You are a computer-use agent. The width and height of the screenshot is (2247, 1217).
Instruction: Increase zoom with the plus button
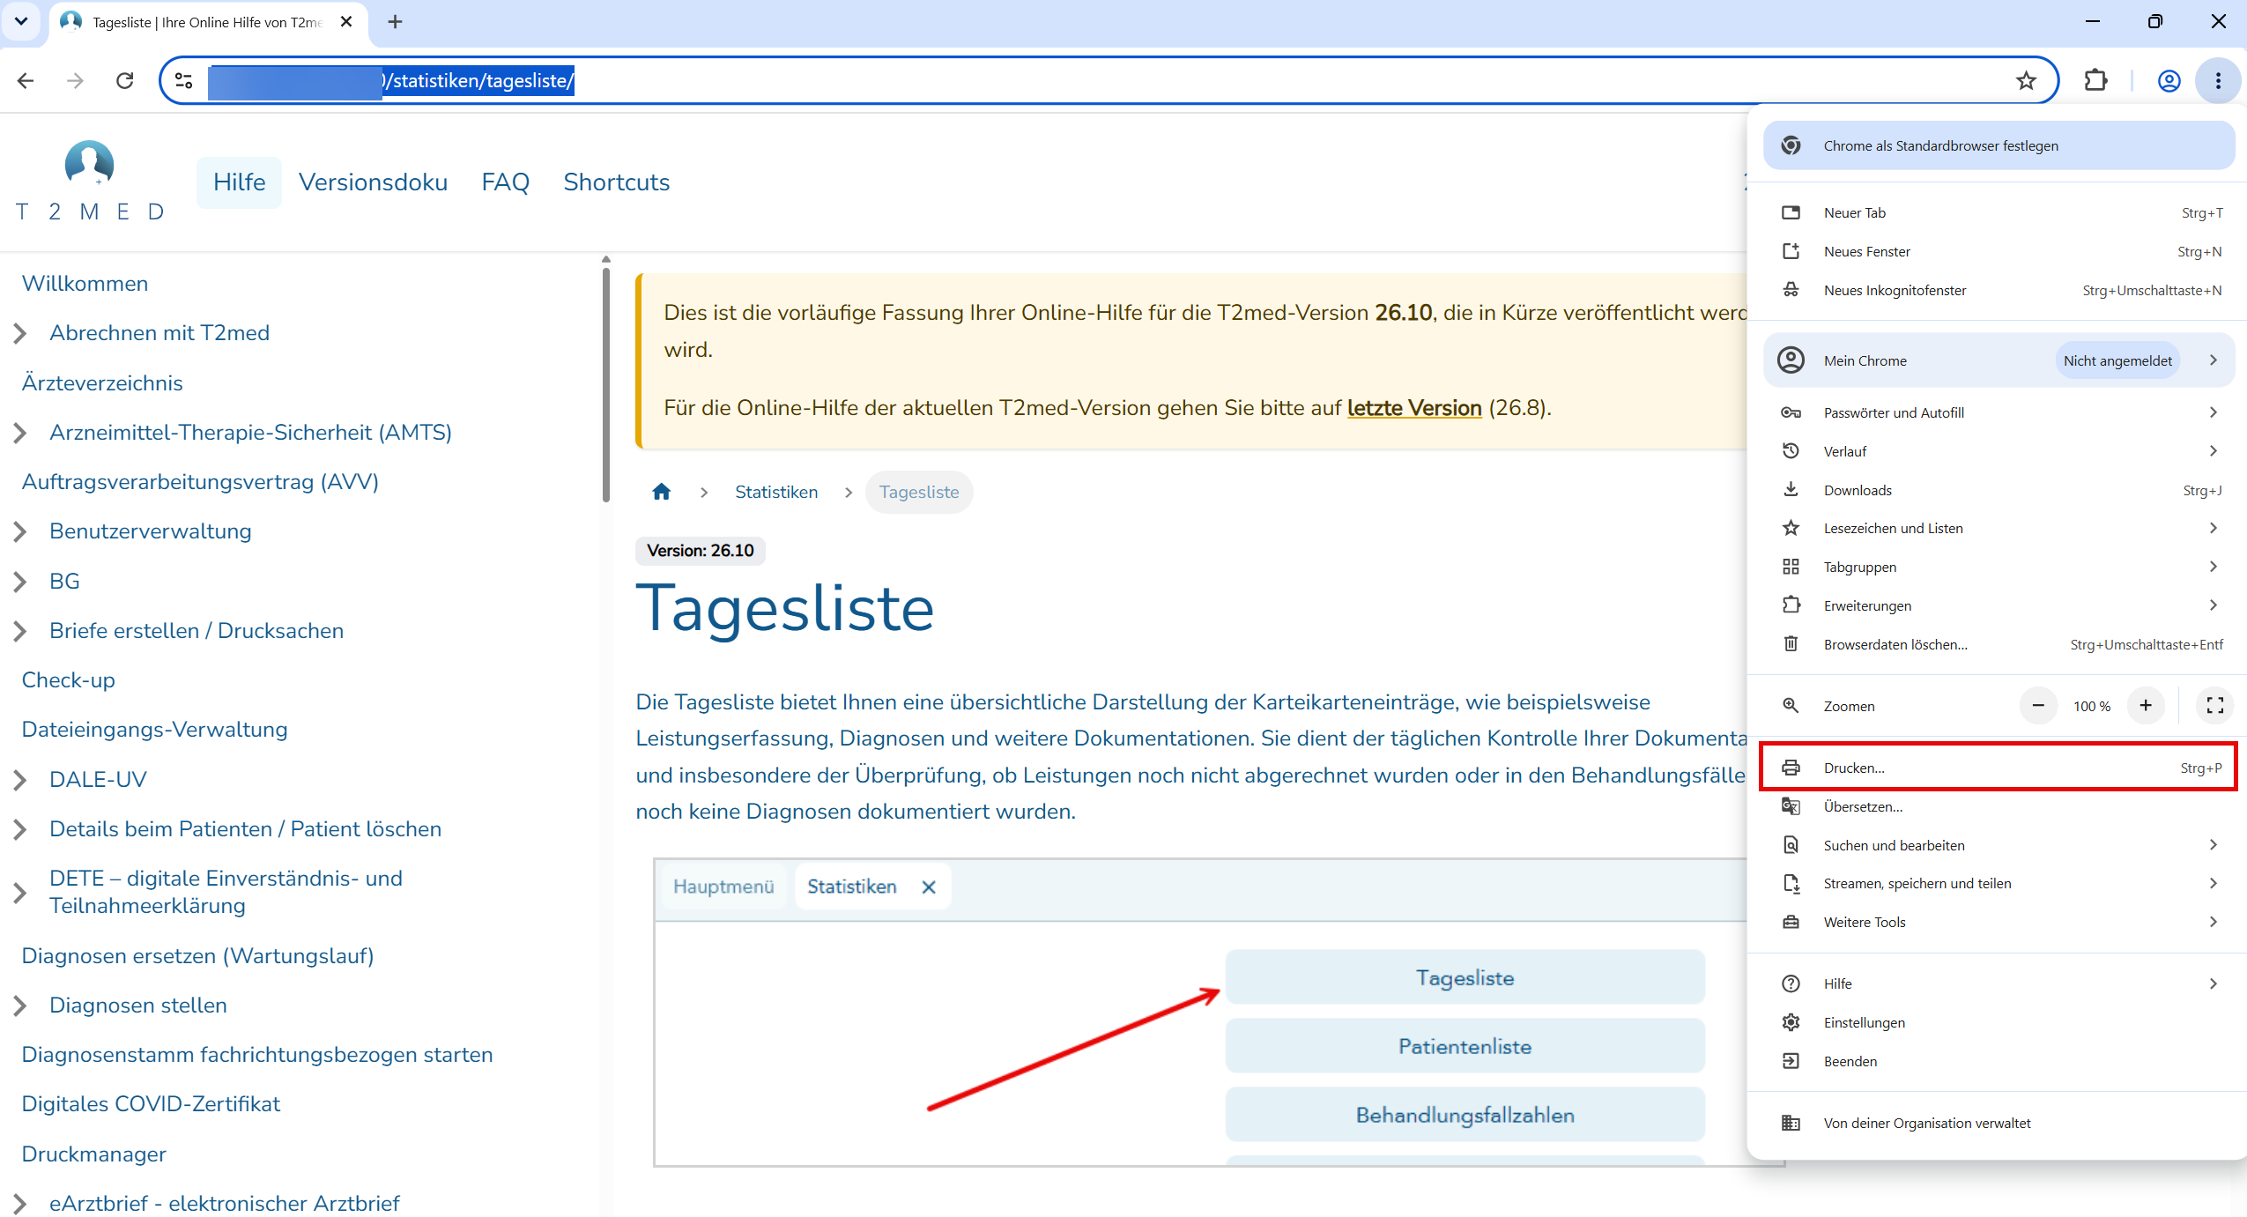coord(2146,706)
